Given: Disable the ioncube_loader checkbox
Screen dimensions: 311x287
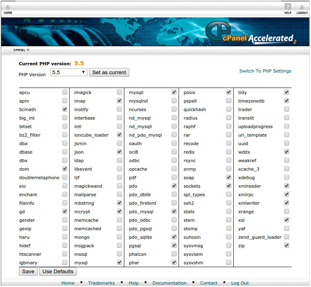Looking at the screenshot, I should 119,135.
